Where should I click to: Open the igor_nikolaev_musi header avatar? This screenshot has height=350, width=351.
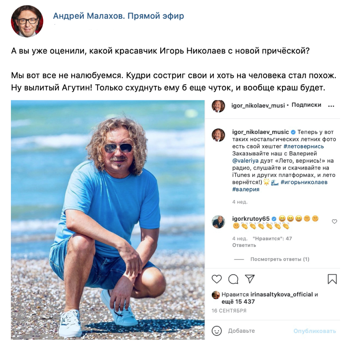coord(218,106)
